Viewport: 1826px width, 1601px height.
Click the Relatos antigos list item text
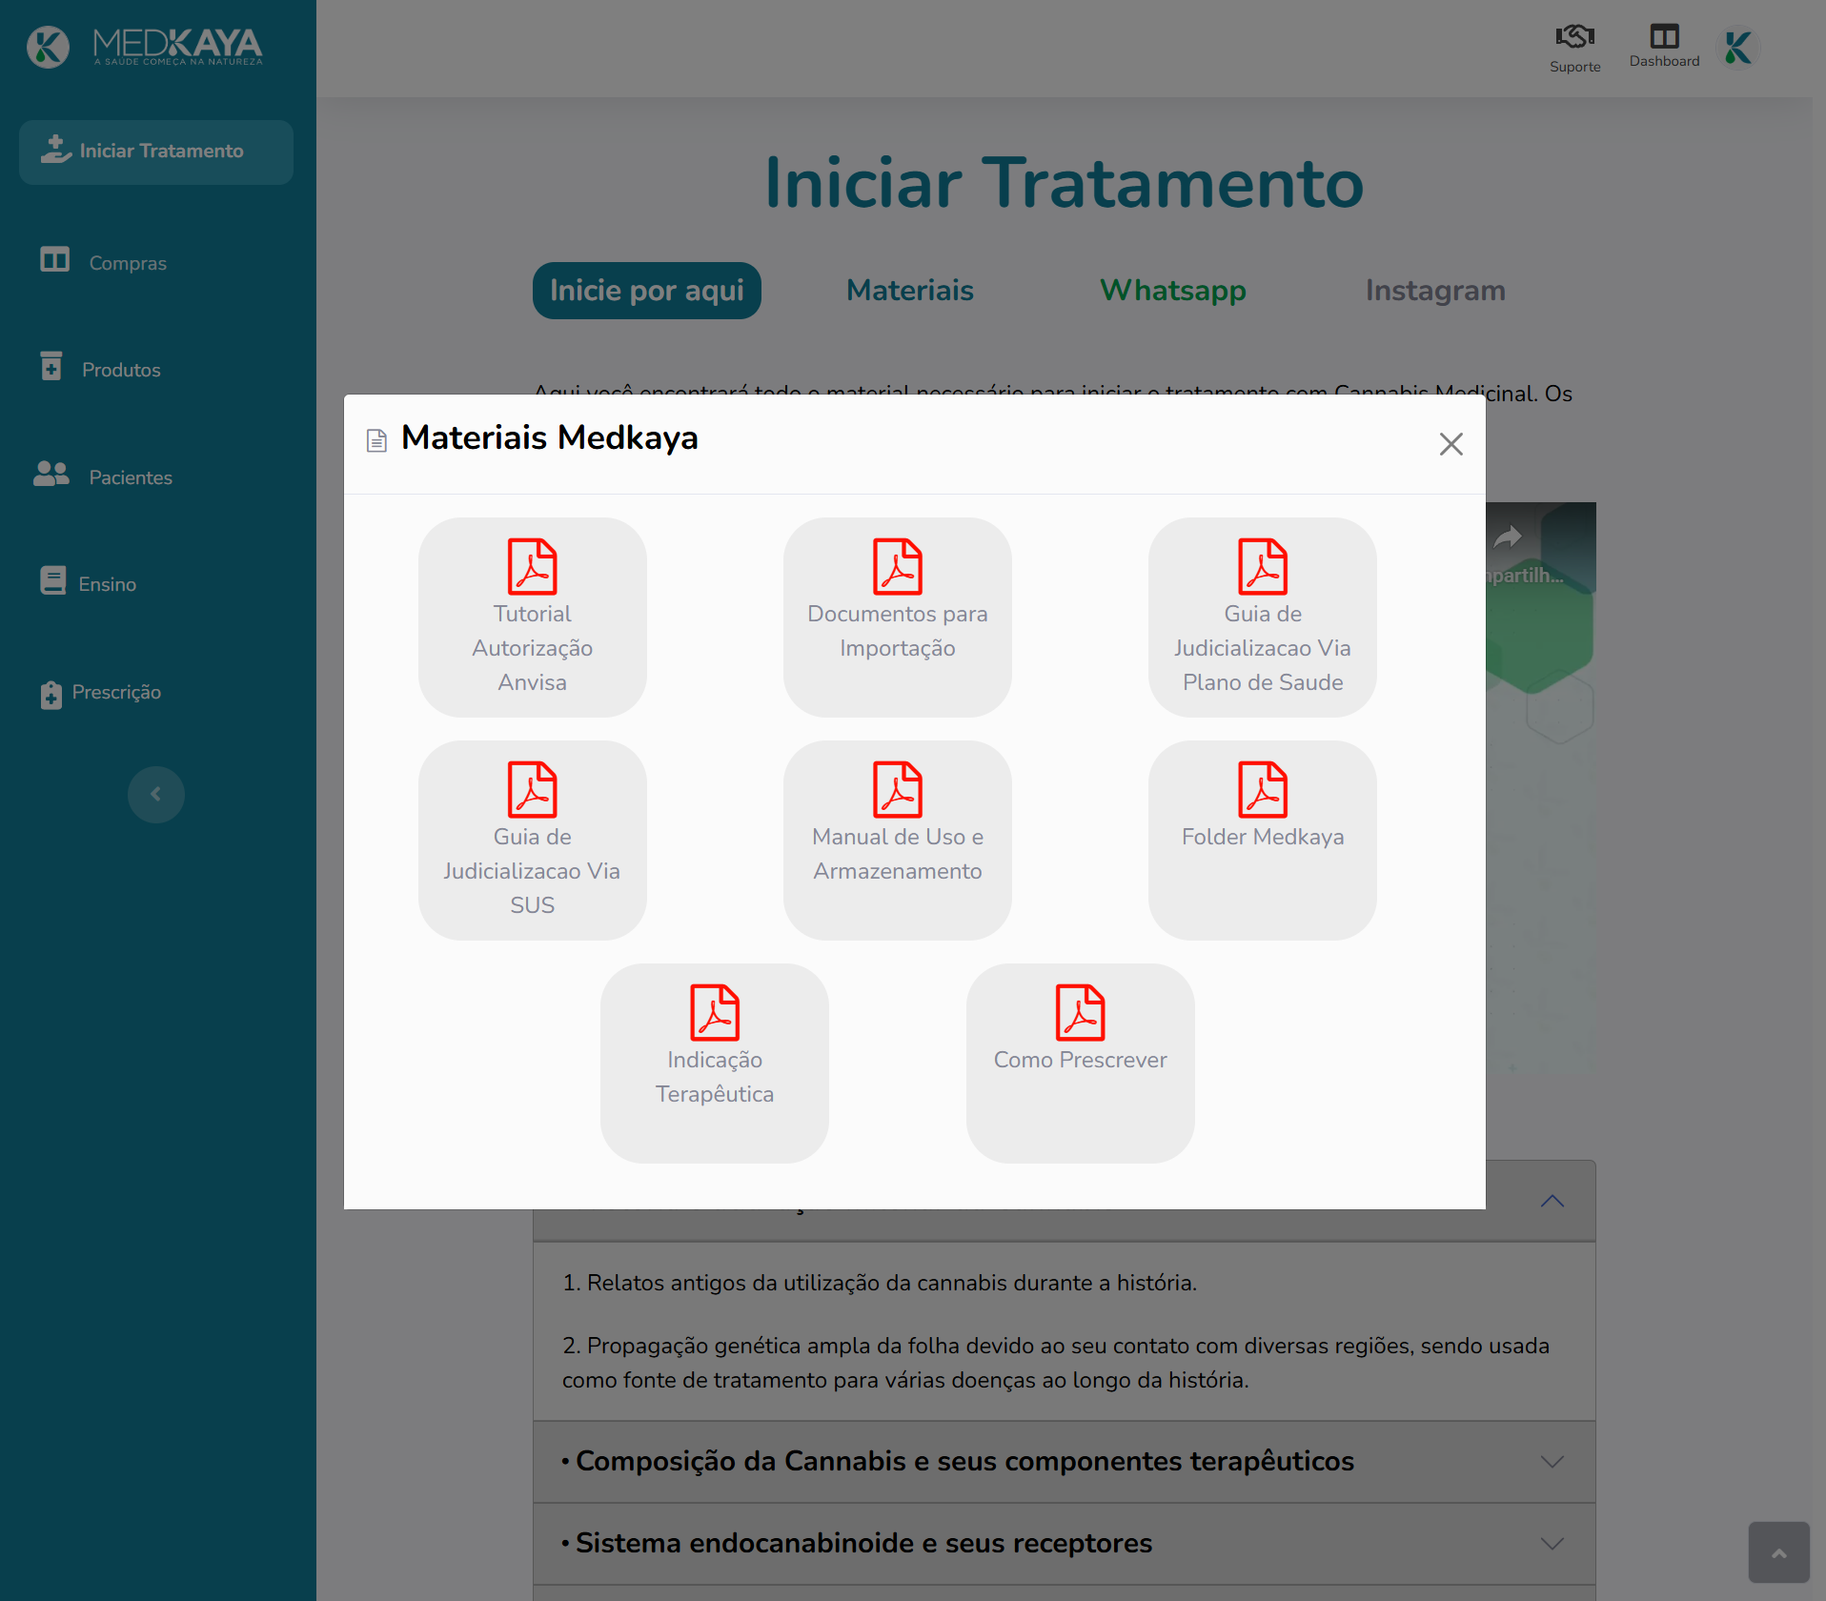click(880, 1283)
